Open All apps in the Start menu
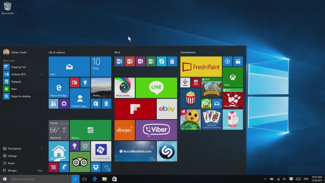 tap(13, 170)
